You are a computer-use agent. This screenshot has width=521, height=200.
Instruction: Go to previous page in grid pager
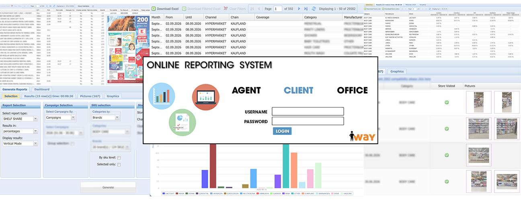point(259,8)
